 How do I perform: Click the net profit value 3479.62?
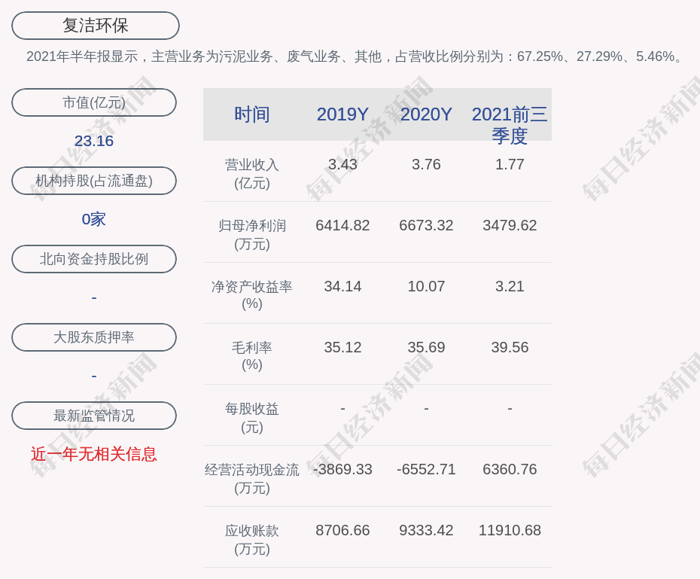(510, 225)
